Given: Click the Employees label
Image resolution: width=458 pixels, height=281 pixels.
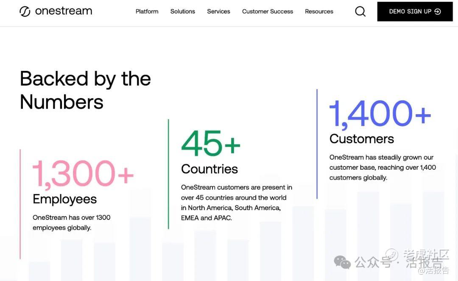Looking at the screenshot, I should click(64, 199).
